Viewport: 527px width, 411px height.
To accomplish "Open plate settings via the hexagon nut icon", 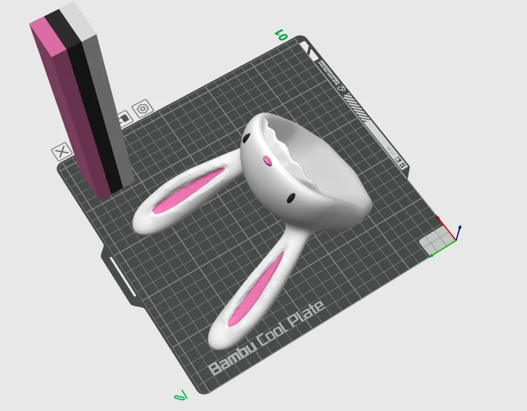I will (x=142, y=109).
